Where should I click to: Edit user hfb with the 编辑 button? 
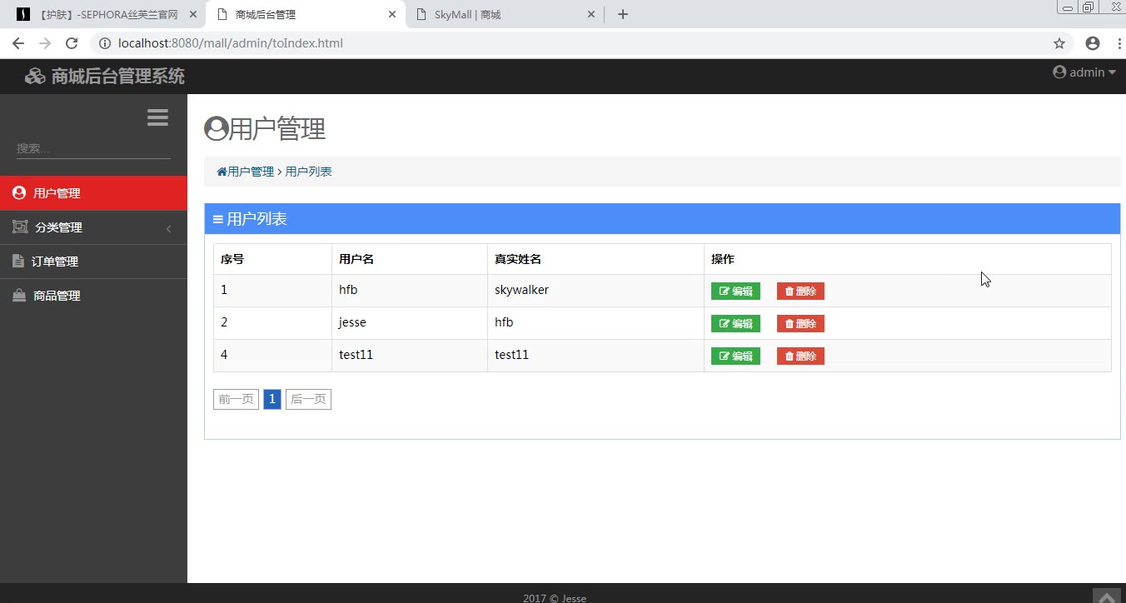point(735,292)
